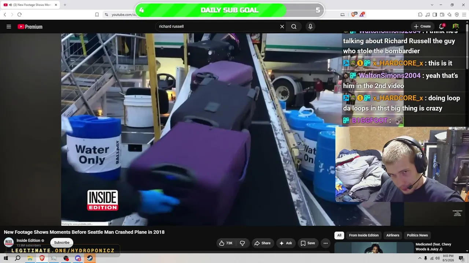Open the network status tray icon
The image size is (469, 263).
coord(432,258)
